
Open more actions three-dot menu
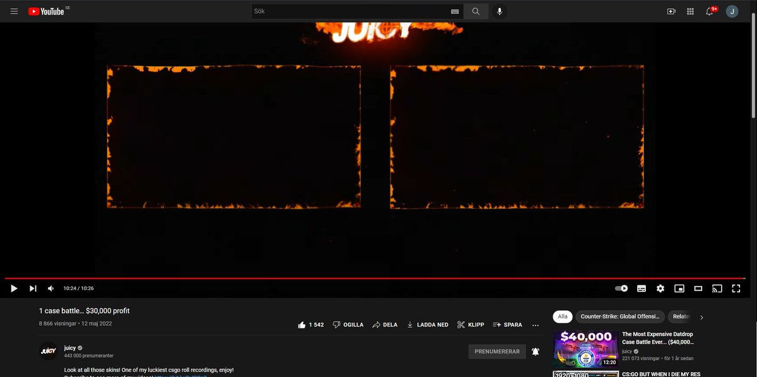[x=536, y=325]
